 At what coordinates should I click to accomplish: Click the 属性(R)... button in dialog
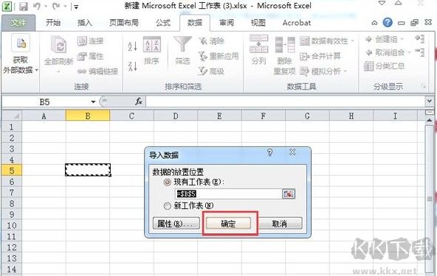[x=176, y=224]
